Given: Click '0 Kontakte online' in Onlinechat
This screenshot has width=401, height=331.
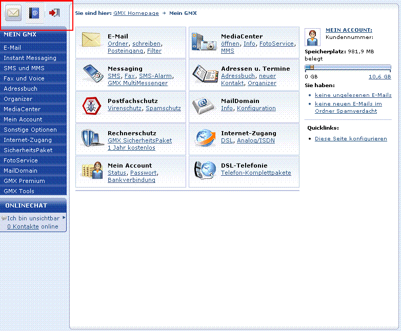Looking at the screenshot, I should [33, 226].
